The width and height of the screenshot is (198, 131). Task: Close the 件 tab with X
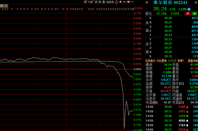click(x=6, y=5)
